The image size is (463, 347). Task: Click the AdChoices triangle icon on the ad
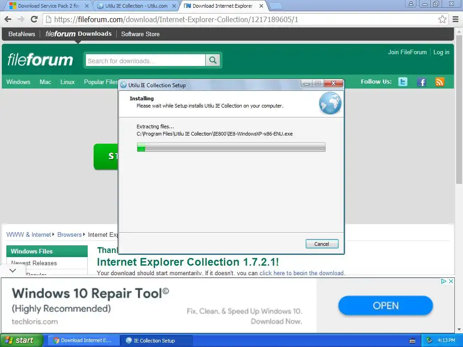[443, 281]
